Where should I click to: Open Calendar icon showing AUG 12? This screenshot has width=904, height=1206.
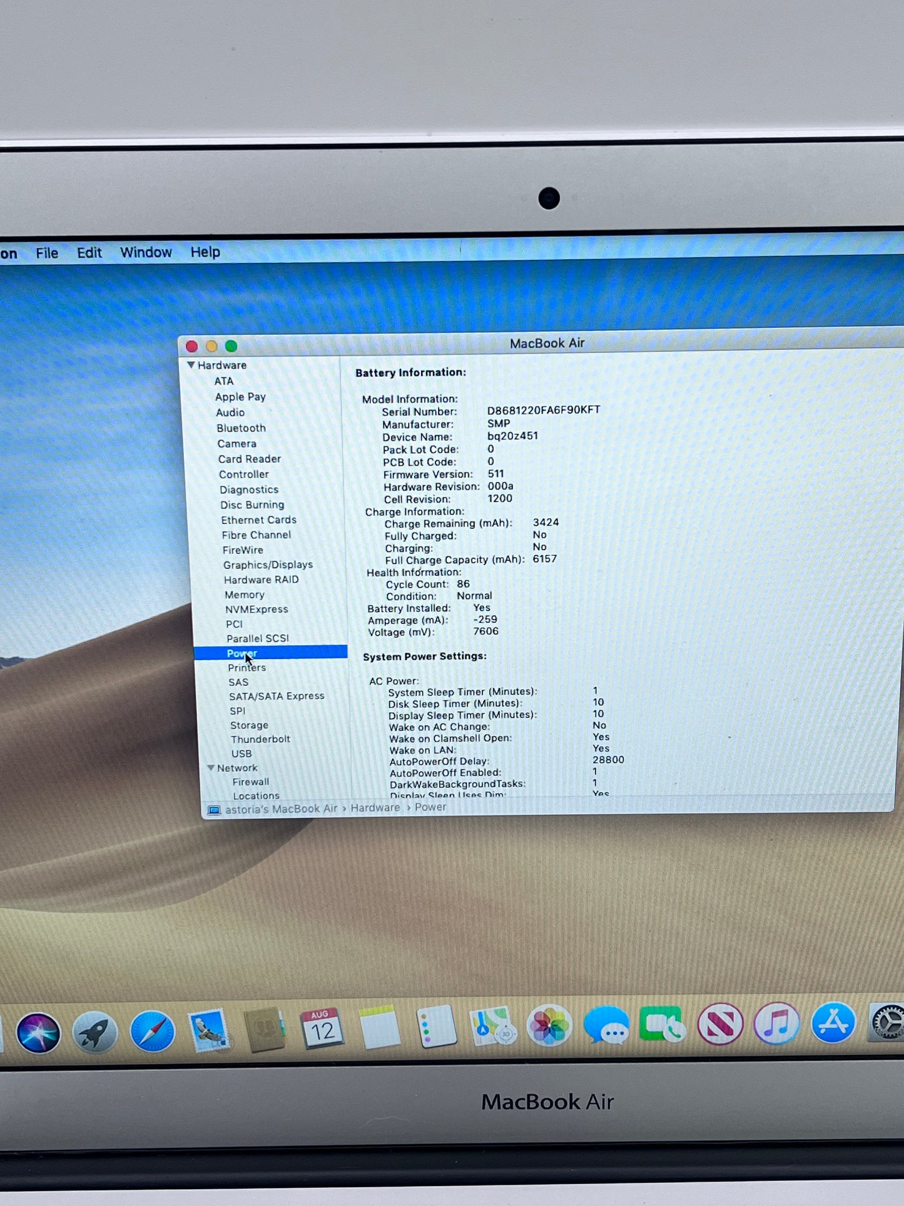(x=322, y=1029)
